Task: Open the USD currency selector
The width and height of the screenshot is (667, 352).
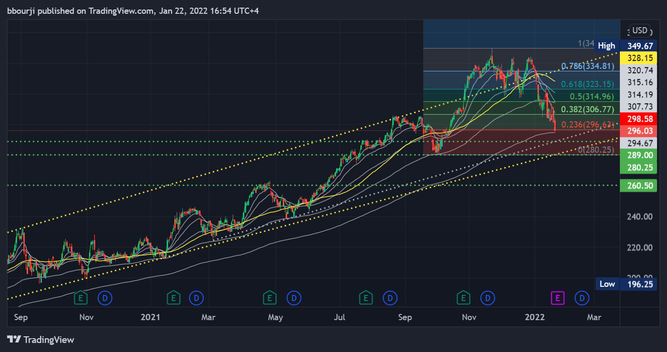Action: (x=639, y=30)
